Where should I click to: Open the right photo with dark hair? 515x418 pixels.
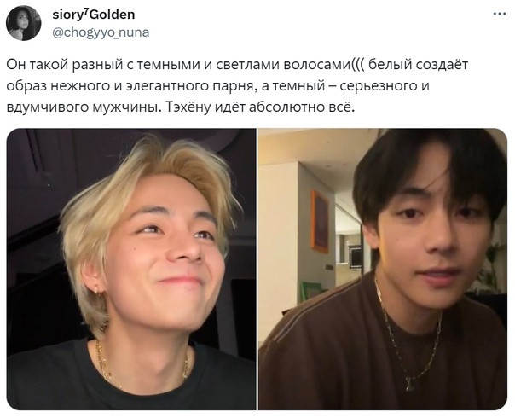pos(383,269)
